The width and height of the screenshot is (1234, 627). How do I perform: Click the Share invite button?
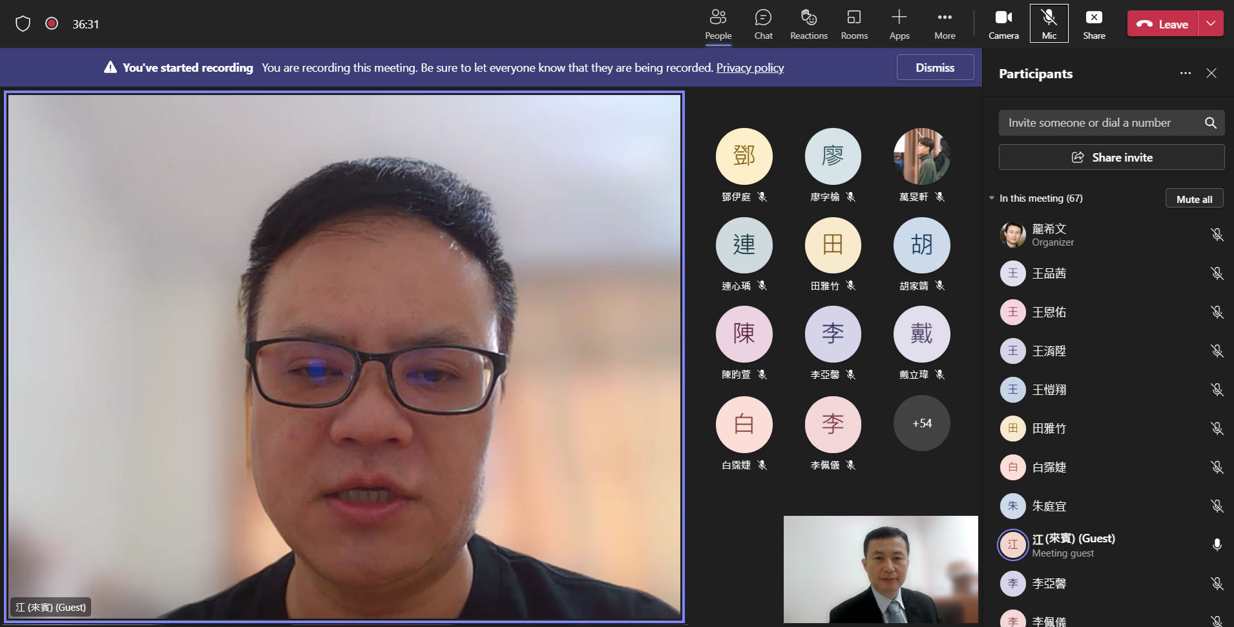1111,157
